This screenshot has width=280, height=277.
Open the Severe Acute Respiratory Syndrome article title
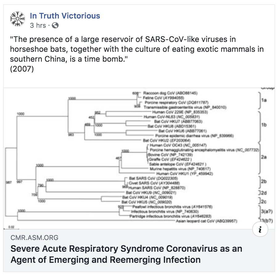(x=126, y=254)
